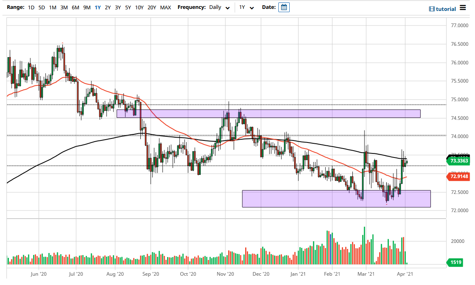Viewport: 475px width, 285px height.
Task: Click the red 72.9148 price label
Action: point(459,177)
